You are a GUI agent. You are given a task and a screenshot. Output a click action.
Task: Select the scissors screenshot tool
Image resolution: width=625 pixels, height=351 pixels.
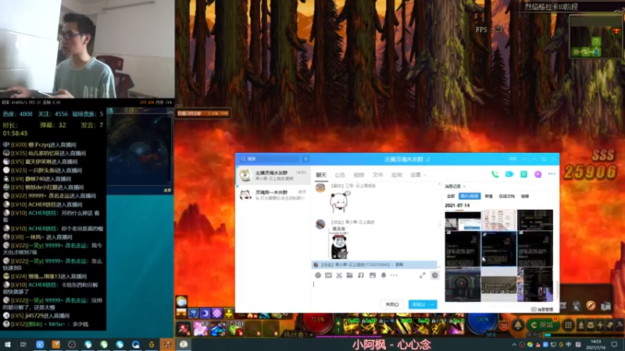(339, 275)
